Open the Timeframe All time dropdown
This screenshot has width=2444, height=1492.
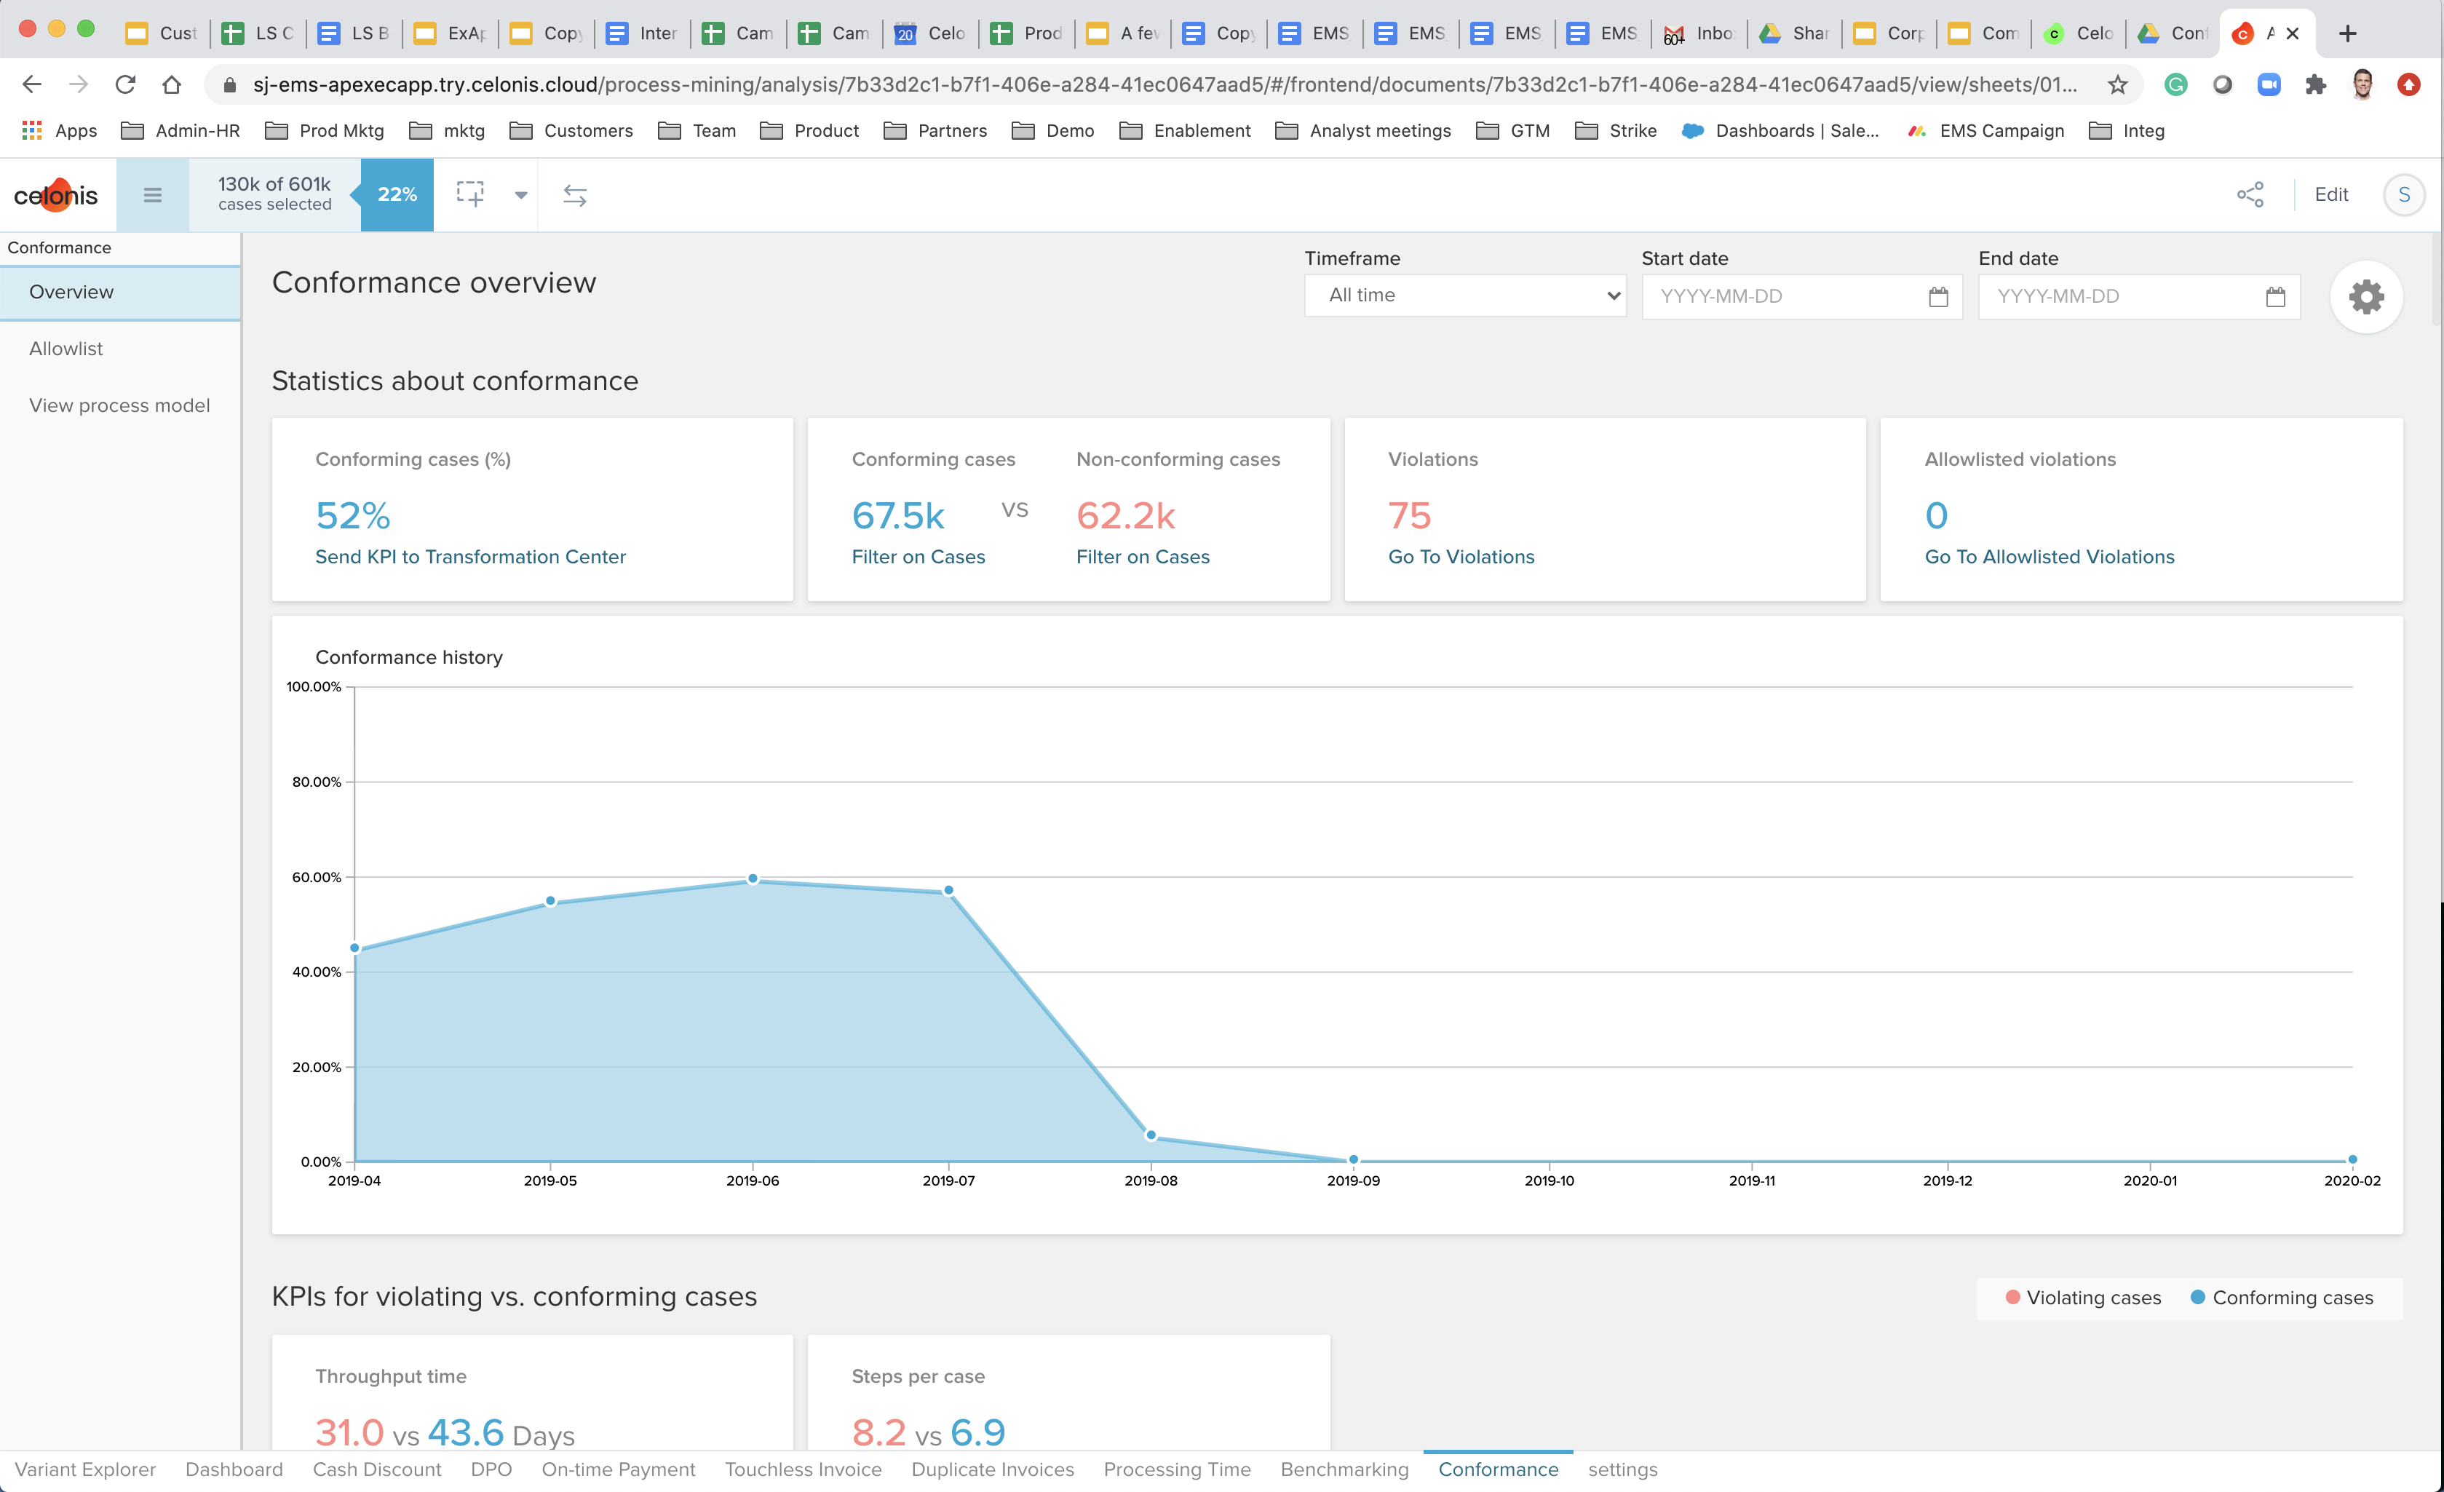click(x=1465, y=295)
